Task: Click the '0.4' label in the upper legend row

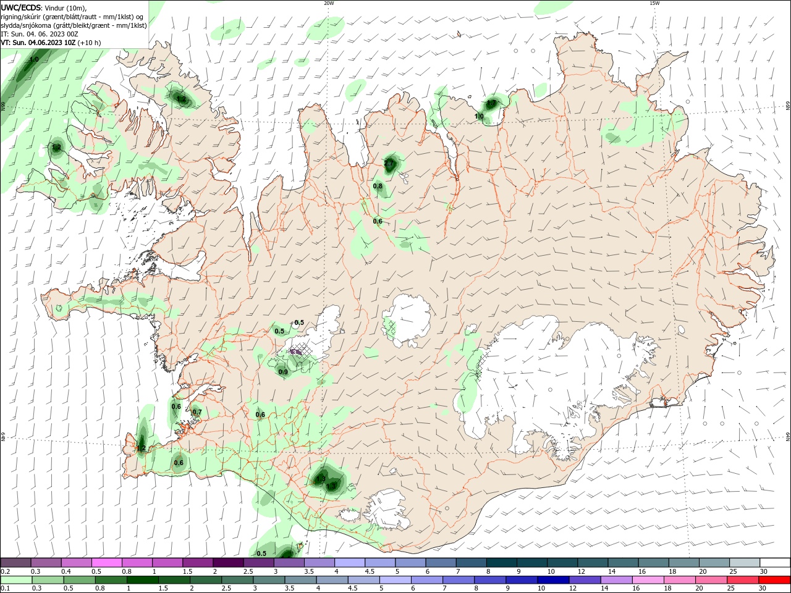Action: (x=66, y=571)
